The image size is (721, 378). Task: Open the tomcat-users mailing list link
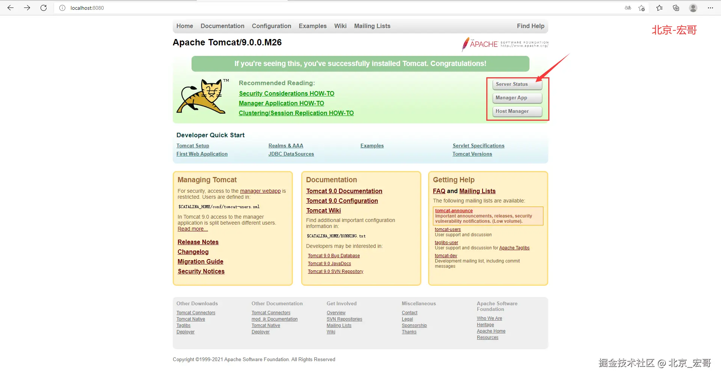point(448,229)
